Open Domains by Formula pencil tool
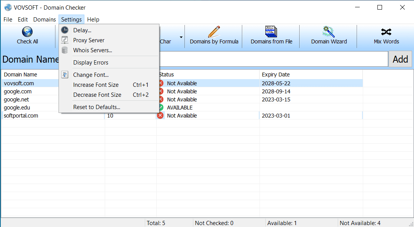Viewport: 414px width, 227px height. [x=214, y=36]
